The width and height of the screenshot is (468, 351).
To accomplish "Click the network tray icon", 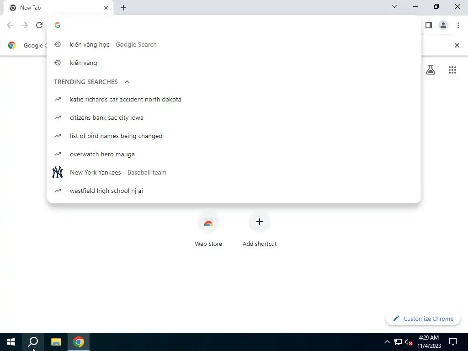I will (x=398, y=342).
